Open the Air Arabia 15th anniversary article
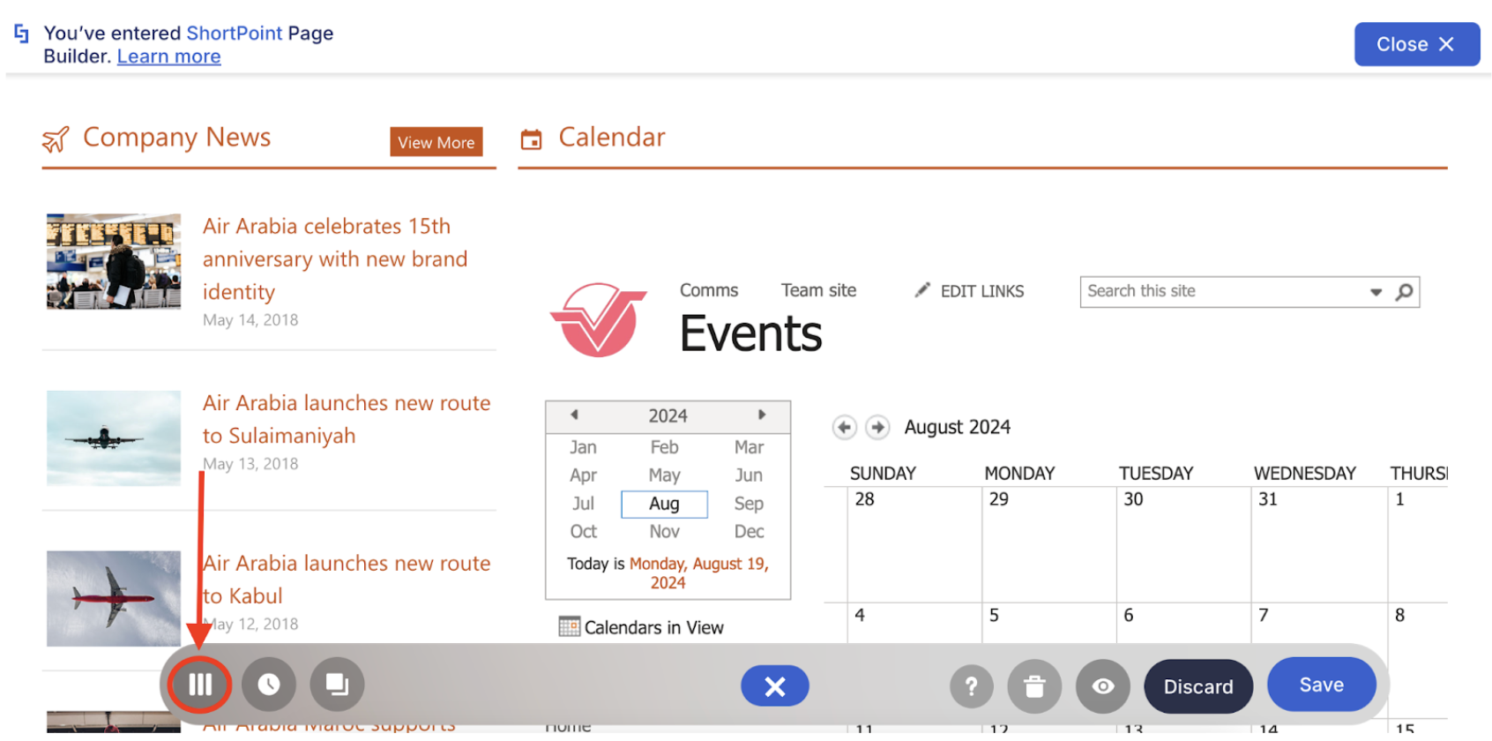 click(x=335, y=258)
